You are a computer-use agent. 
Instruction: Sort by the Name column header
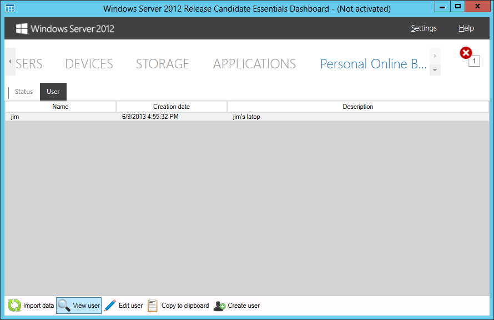click(61, 107)
